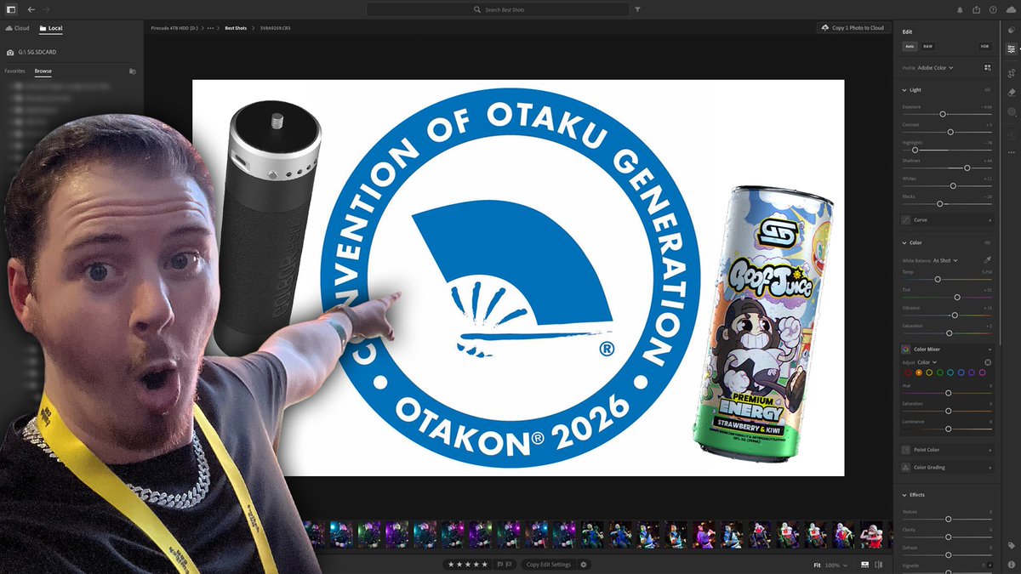Click Best Shots in the breadcrumb
This screenshot has width=1021, height=574.
[x=236, y=28]
